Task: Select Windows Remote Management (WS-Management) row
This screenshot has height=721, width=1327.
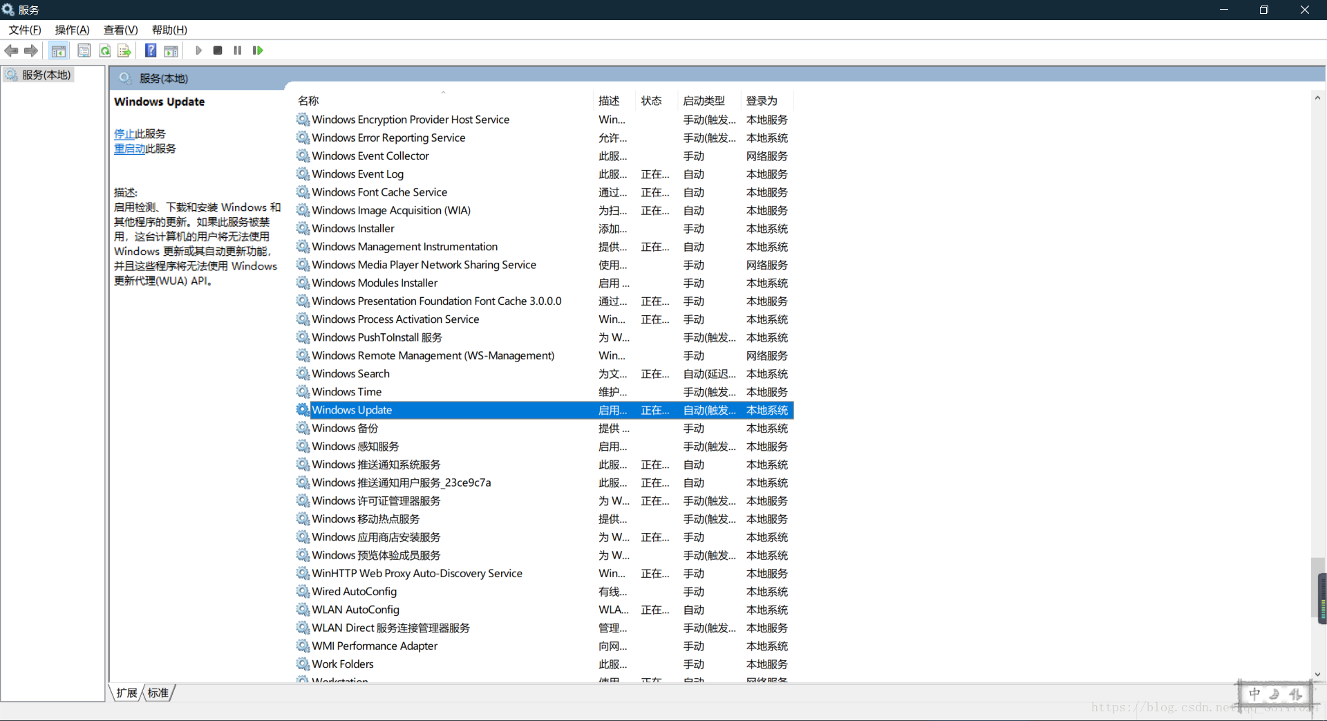Action: click(545, 355)
